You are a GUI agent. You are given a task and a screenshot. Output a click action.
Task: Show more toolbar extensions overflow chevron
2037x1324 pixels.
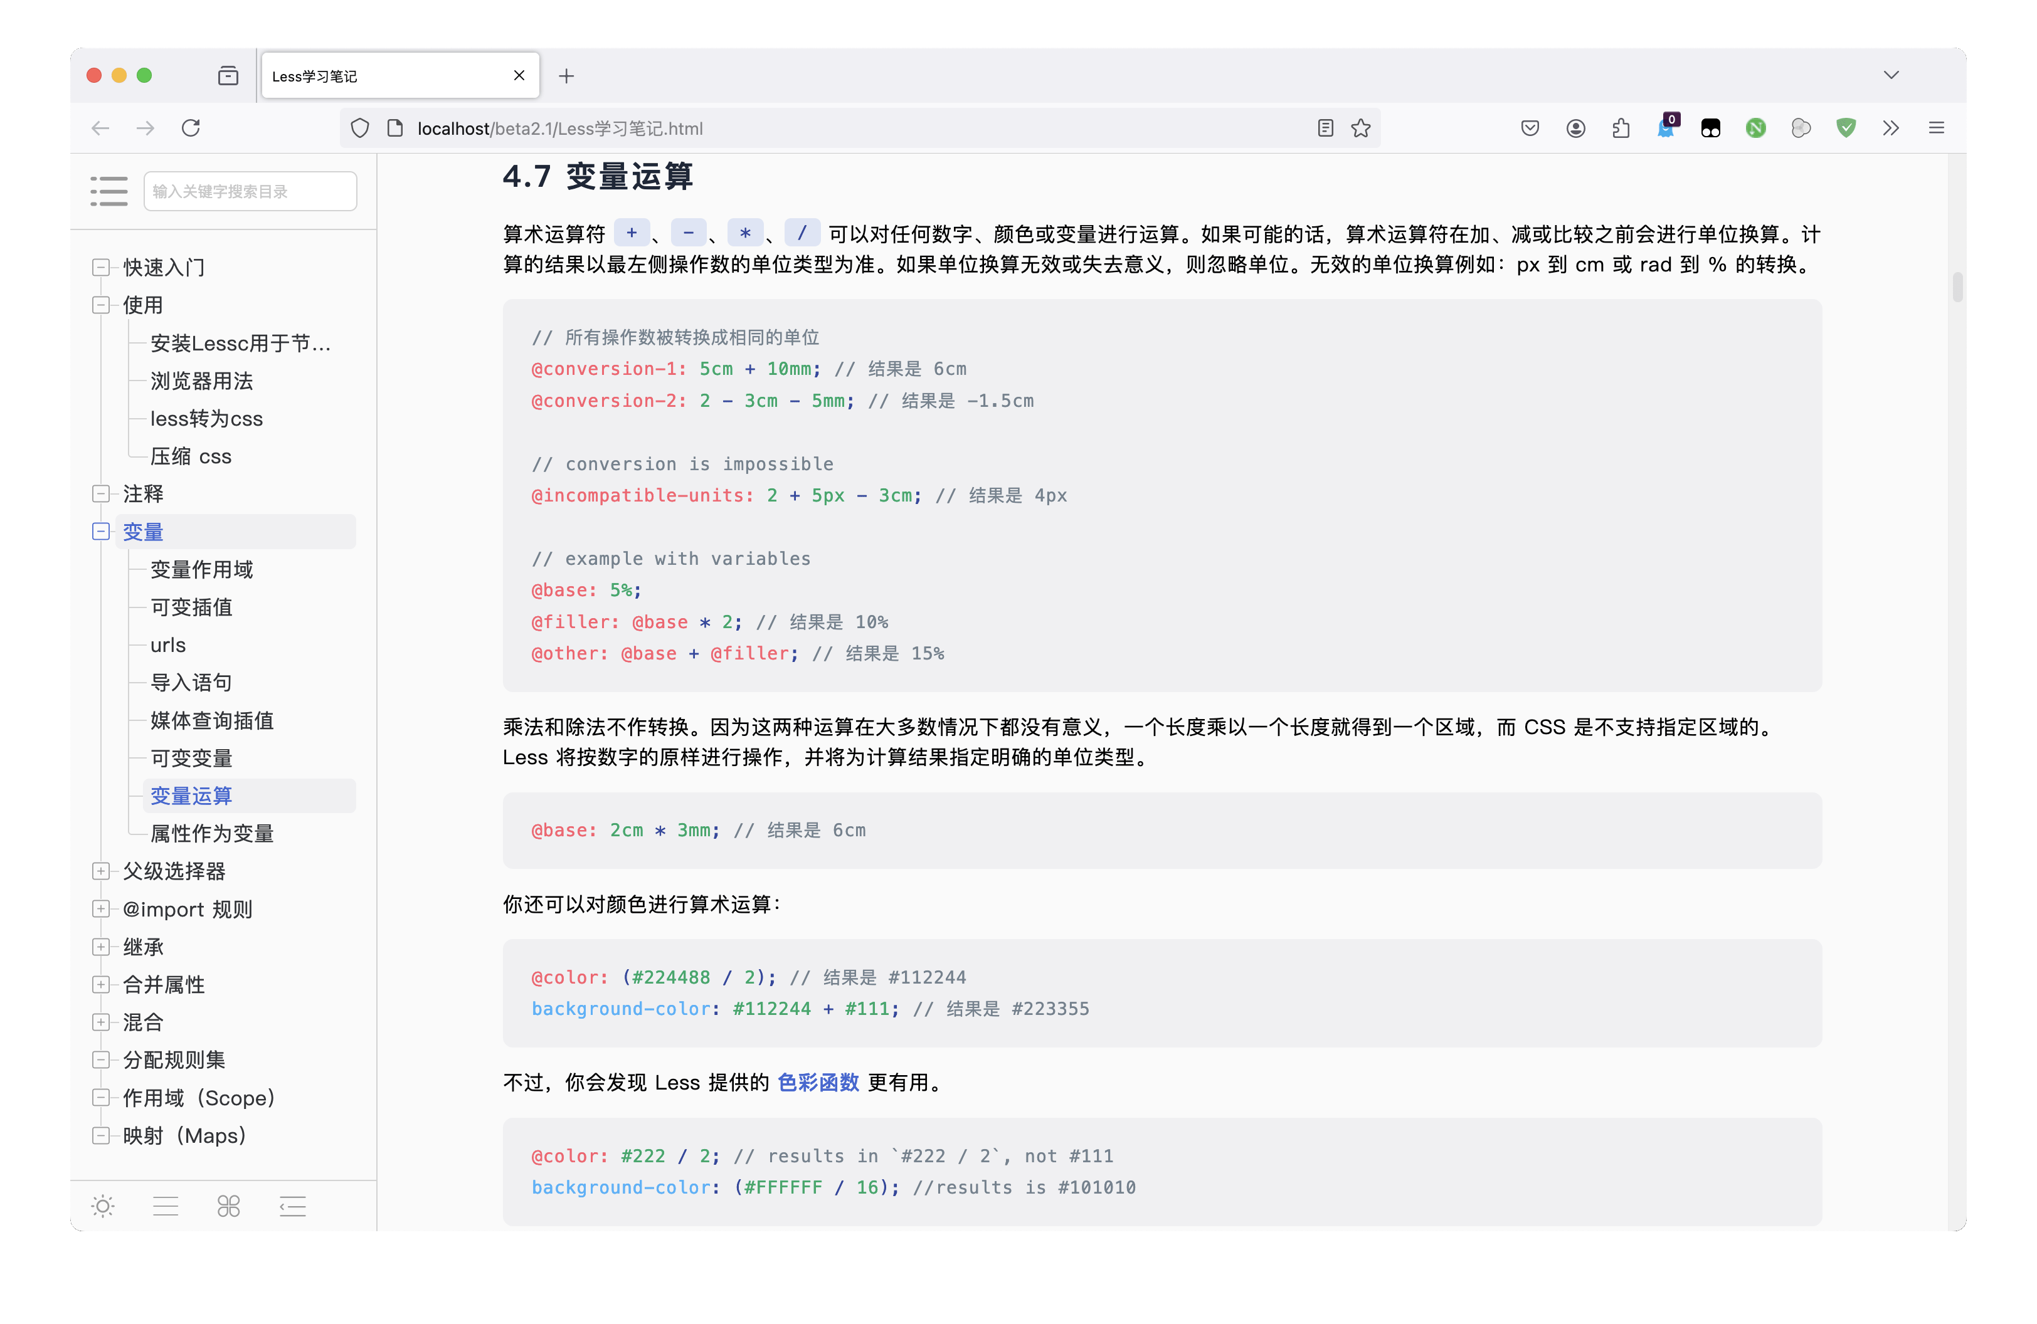click(x=1891, y=129)
